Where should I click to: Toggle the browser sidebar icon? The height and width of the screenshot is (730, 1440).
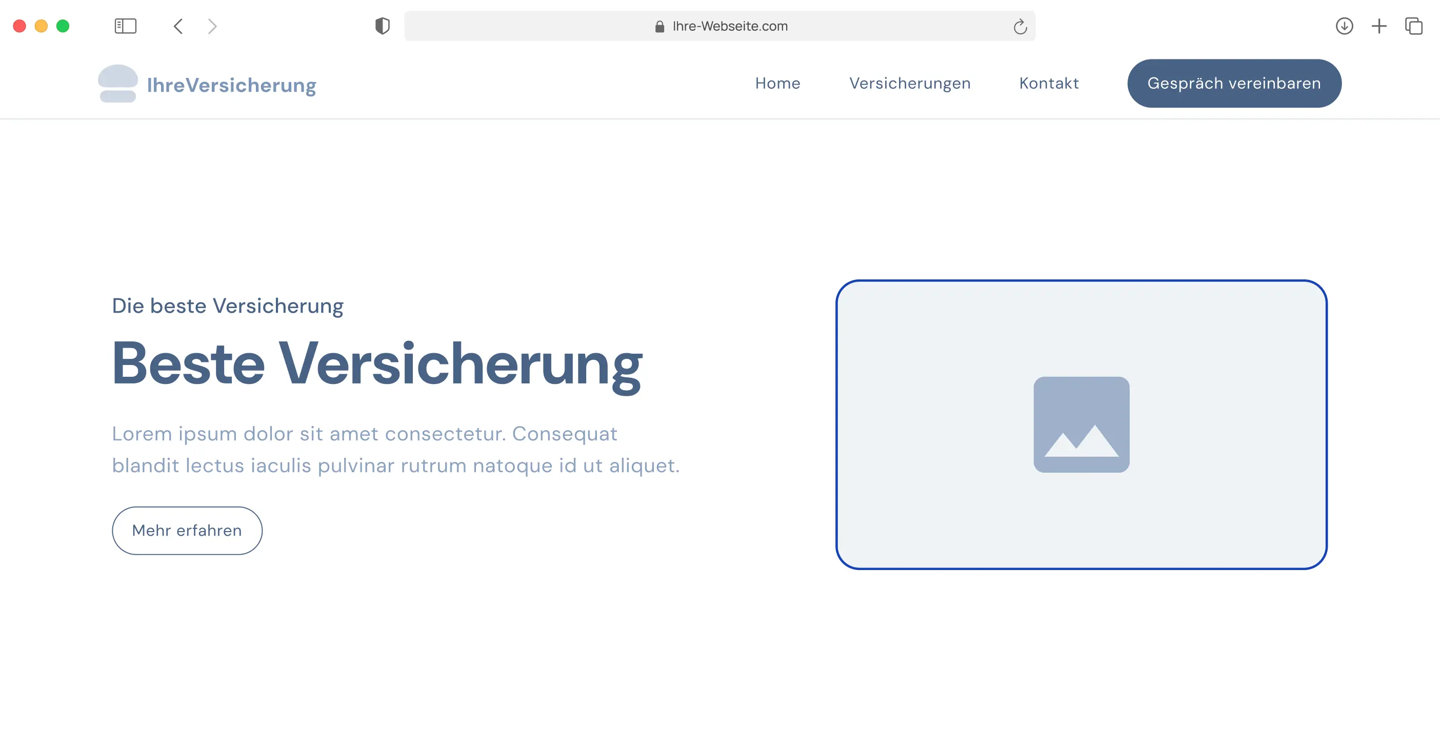coord(125,26)
